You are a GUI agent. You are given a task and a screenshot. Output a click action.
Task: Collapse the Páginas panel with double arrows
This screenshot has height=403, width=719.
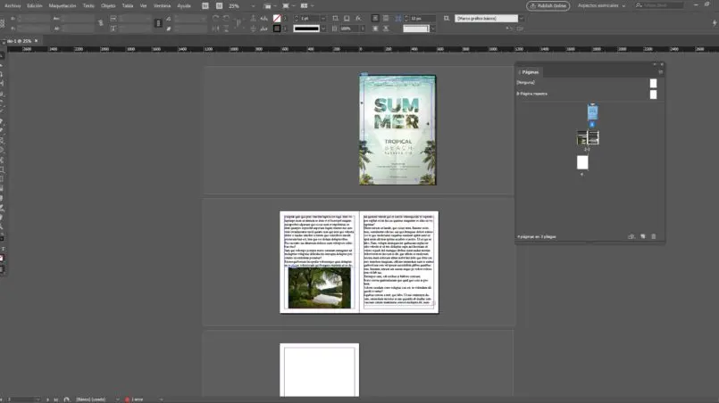(655, 64)
